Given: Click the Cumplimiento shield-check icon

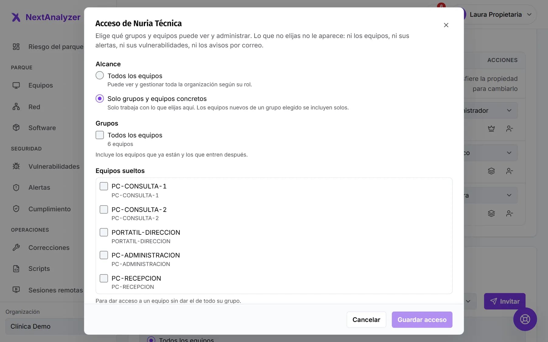Looking at the screenshot, I should pyautogui.click(x=16, y=209).
